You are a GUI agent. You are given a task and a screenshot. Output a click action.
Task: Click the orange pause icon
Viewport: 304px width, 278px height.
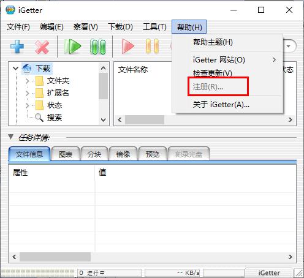152,47
